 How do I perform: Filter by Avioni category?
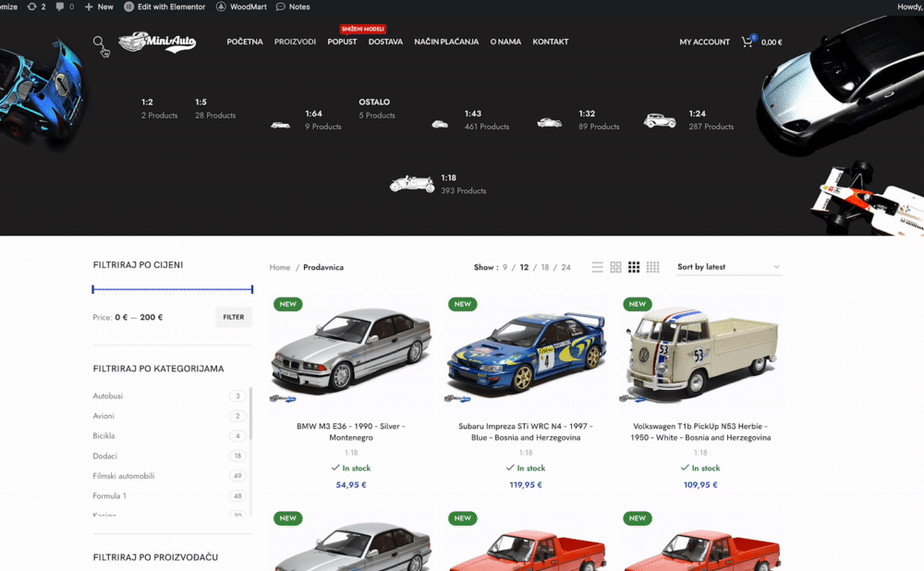(103, 416)
